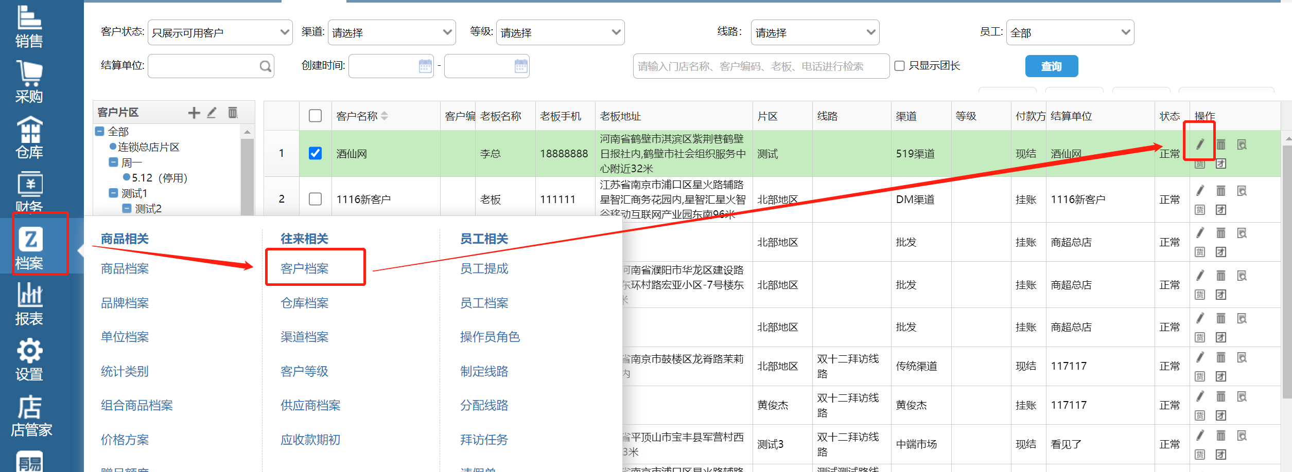Open 客户等级 menu entry

click(x=304, y=371)
